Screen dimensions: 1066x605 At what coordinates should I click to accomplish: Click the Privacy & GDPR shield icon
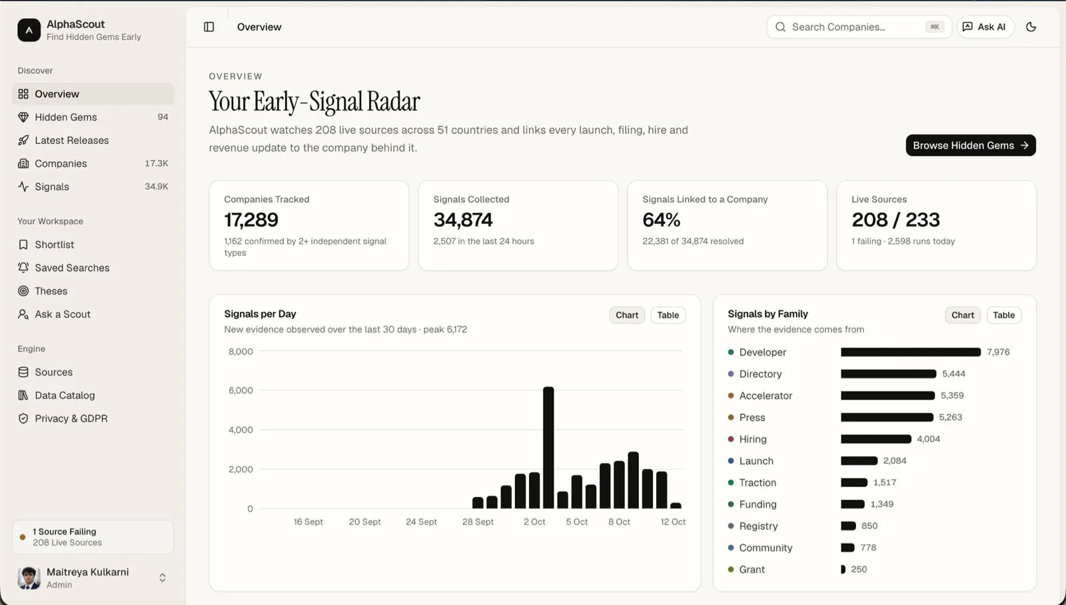[23, 419]
